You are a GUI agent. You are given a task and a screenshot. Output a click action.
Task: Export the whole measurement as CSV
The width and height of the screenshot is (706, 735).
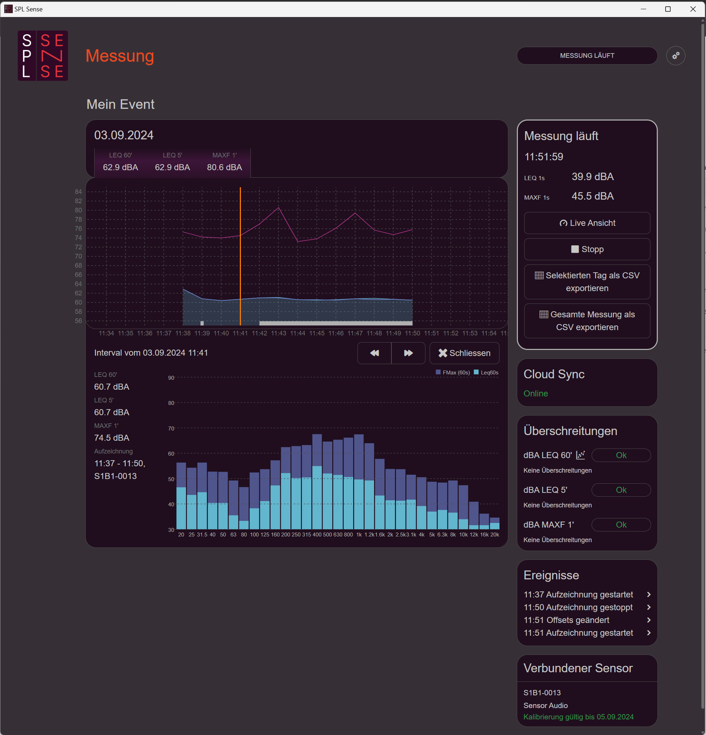pos(587,321)
